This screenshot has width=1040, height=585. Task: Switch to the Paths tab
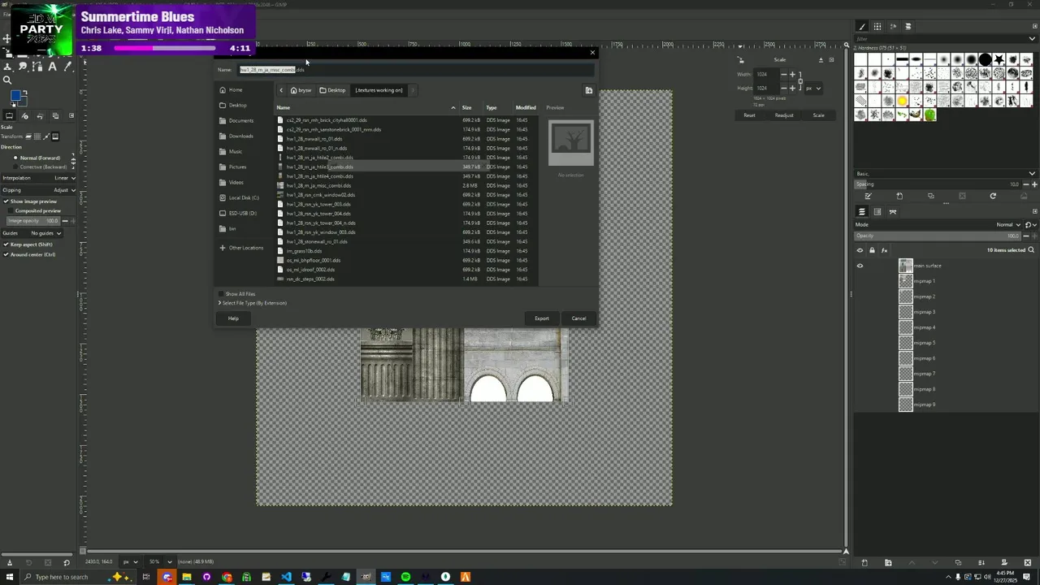(893, 212)
